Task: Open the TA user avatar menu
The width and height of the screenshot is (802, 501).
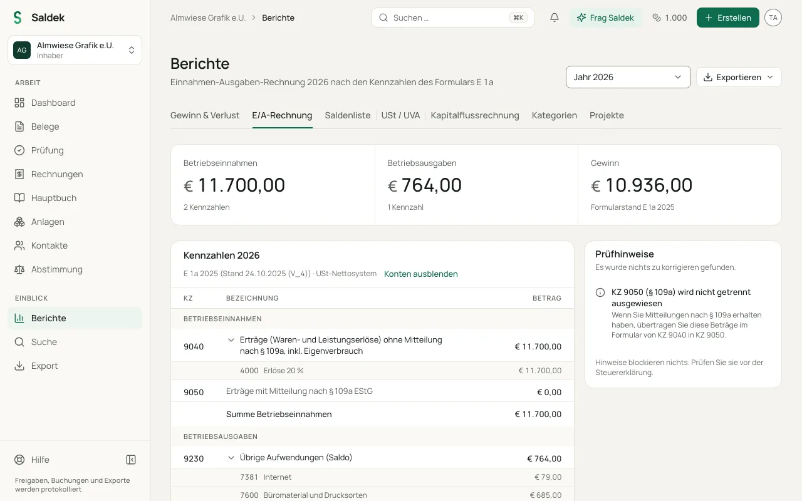Action: tap(773, 18)
